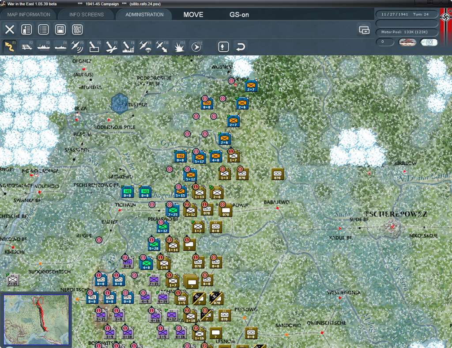This screenshot has width=452, height=348.
Task: Select the 9=19 purple unit counter
Action: pos(162,298)
